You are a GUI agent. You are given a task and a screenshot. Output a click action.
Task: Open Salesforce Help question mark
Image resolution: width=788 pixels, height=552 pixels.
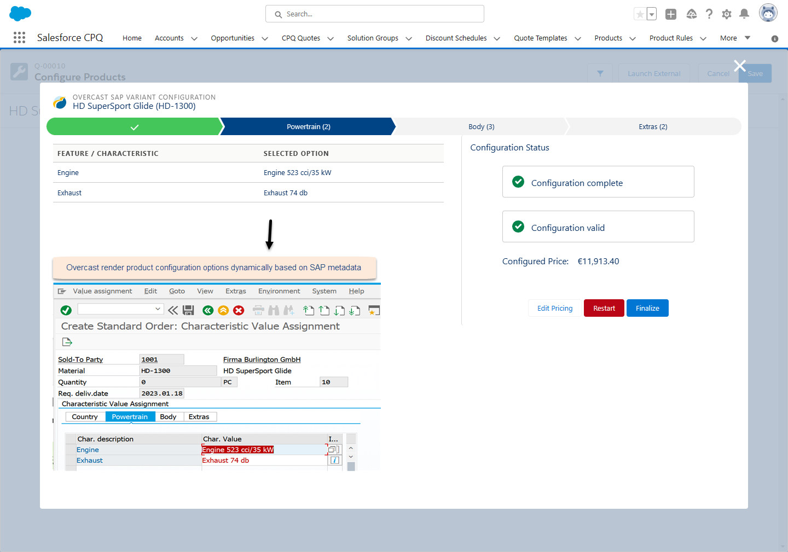[709, 14]
